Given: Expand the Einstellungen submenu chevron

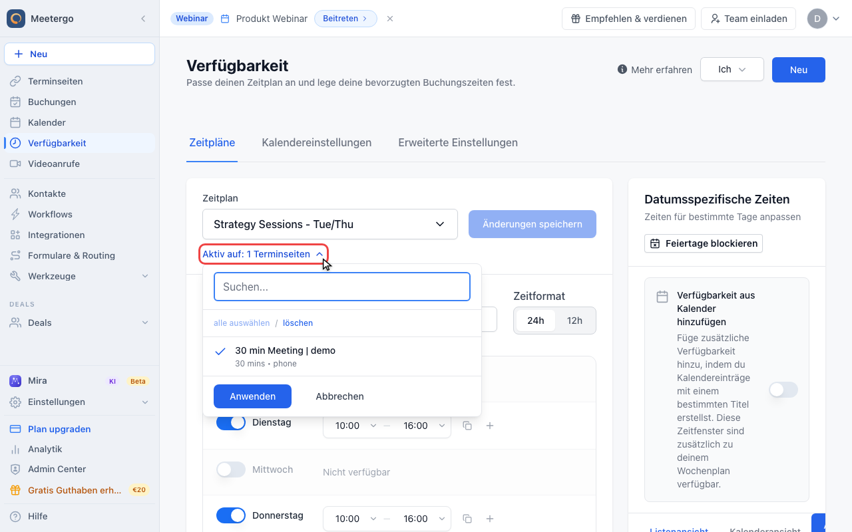Looking at the screenshot, I should tap(145, 402).
